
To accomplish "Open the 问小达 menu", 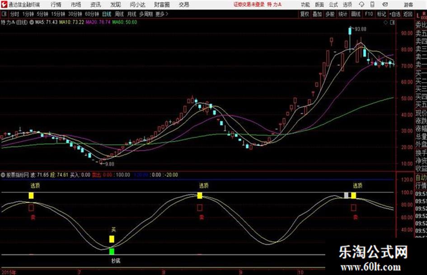I will [x=137, y=5].
